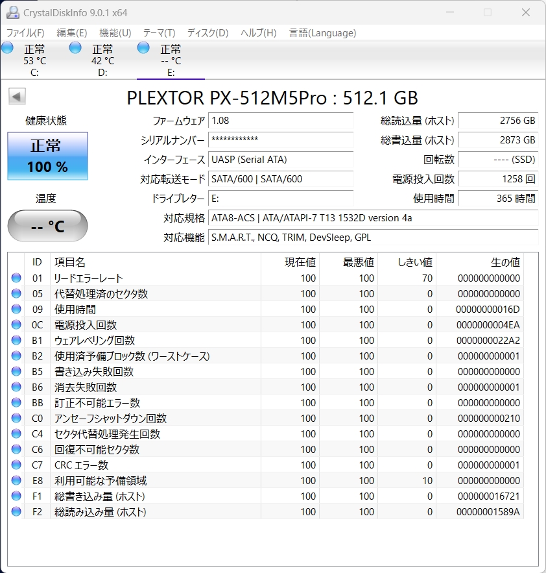Click the standard field ATA8-ACS | ATA/ATAPI-7
The width and height of the screenshot is (546, 573).
pyautogui.click(x=374, y=218)
